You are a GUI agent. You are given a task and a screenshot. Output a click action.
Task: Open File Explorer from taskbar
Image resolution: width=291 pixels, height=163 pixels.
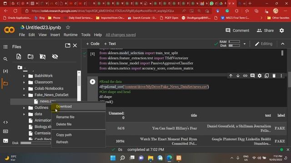(x=151, y=158)
